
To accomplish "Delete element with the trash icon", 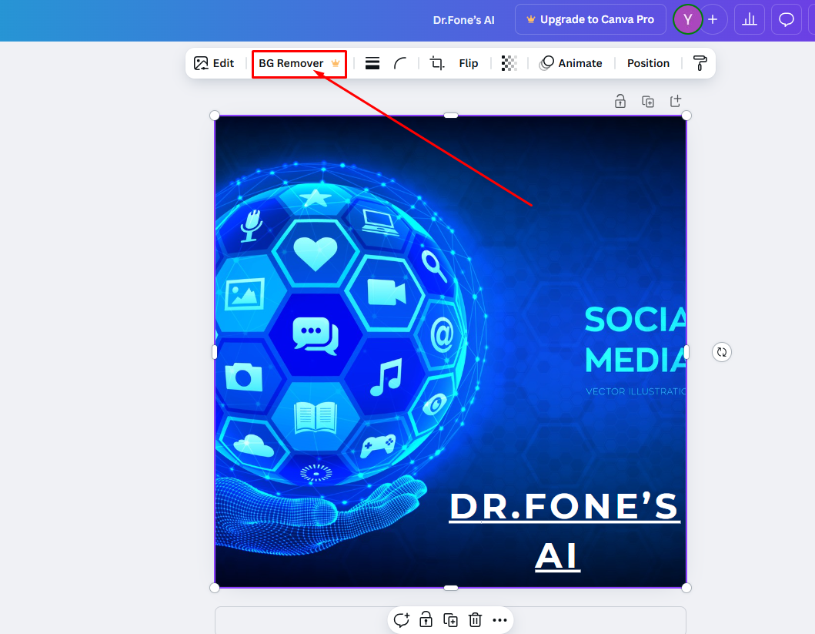I will coord(475,620).
